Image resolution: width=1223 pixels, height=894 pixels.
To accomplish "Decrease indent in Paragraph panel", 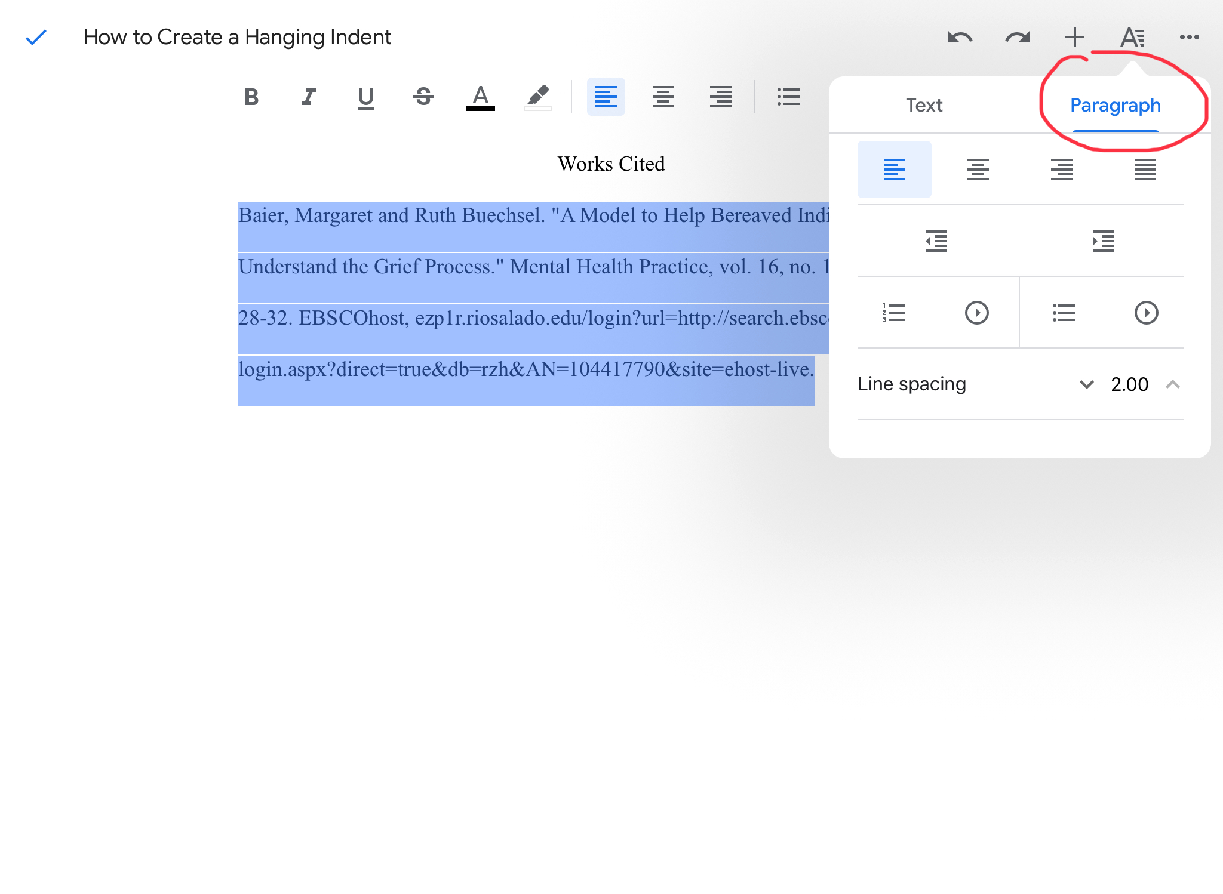I will [936, 241].
